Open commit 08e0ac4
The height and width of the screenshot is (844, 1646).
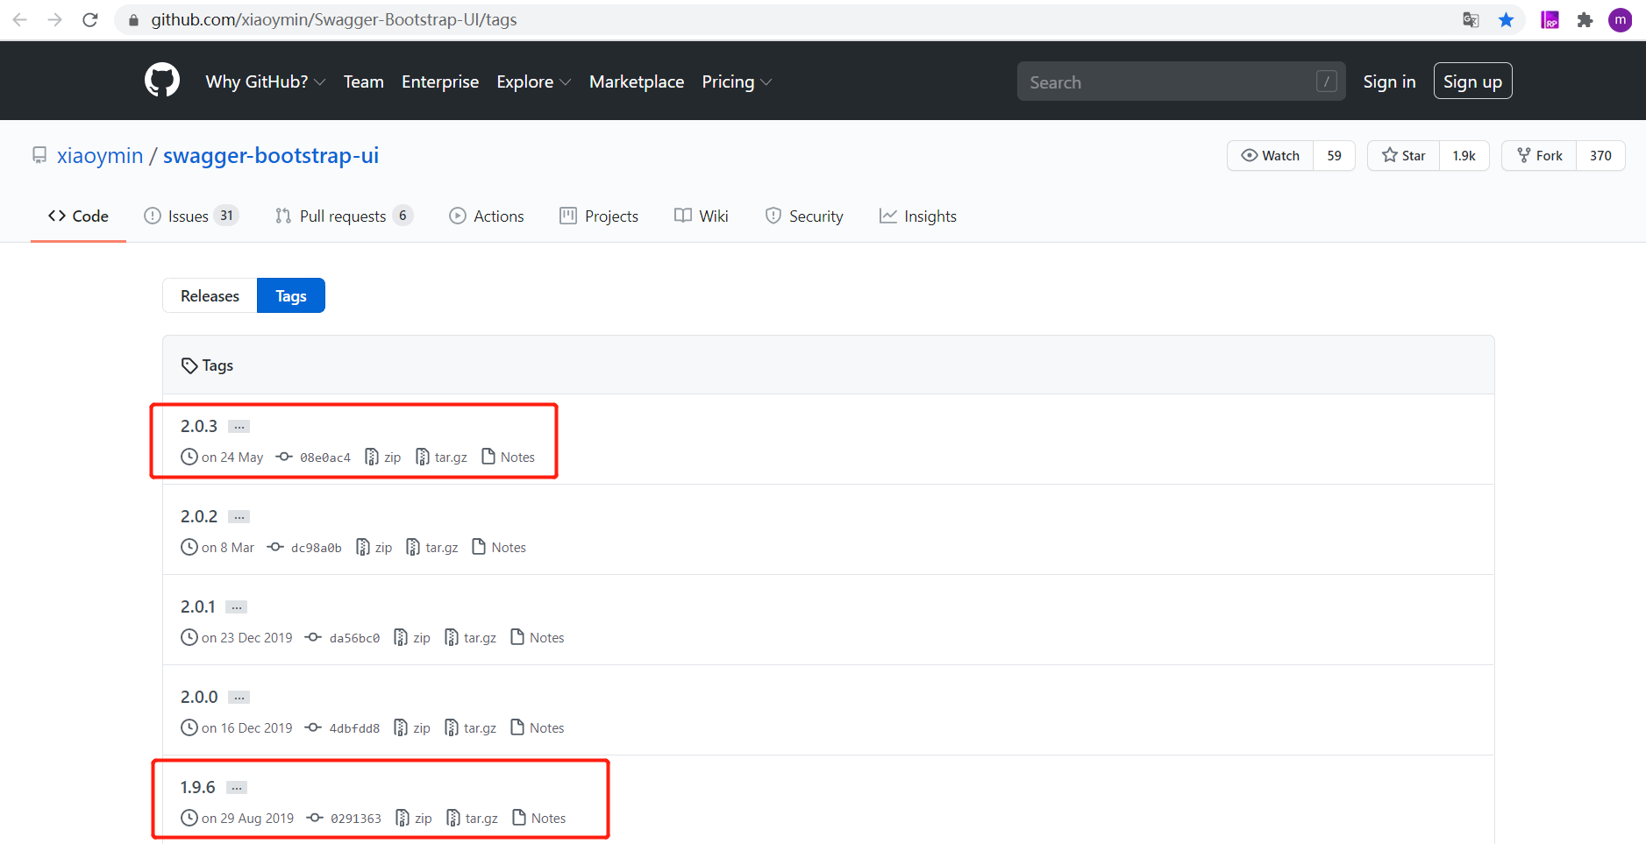click(x=324, y=457)
